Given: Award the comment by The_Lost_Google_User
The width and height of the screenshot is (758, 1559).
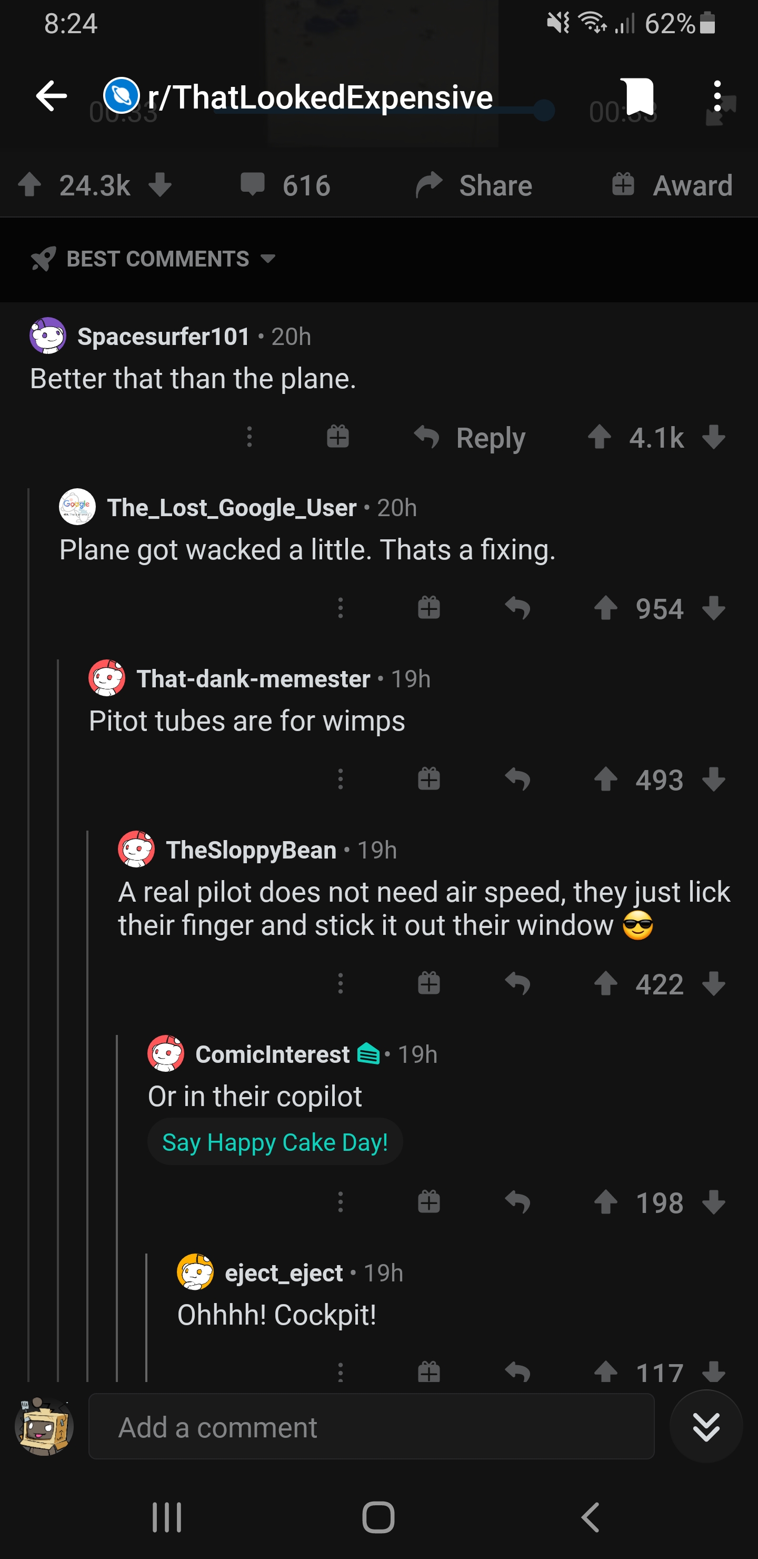Looking at the screenshot, I should (x=429, y=608).
